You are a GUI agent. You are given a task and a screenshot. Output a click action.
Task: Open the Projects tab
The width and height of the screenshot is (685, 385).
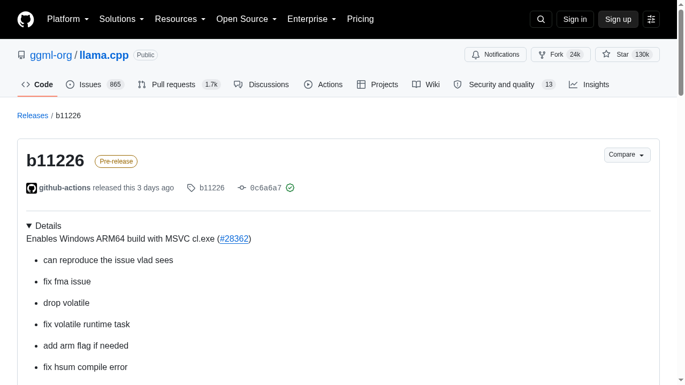coord(377,84)
